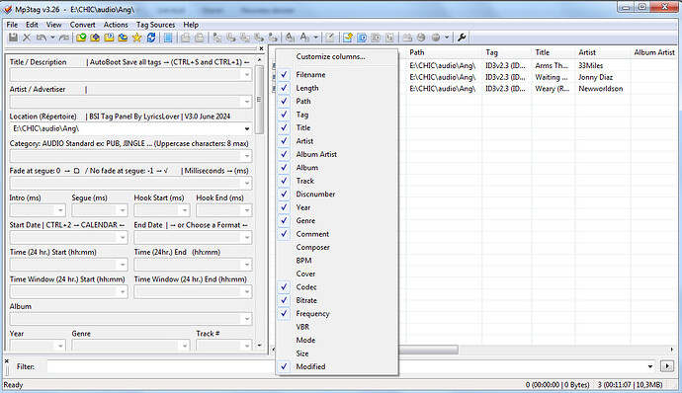Open the Filter field dropdown arrow

(x=650, y=366)
